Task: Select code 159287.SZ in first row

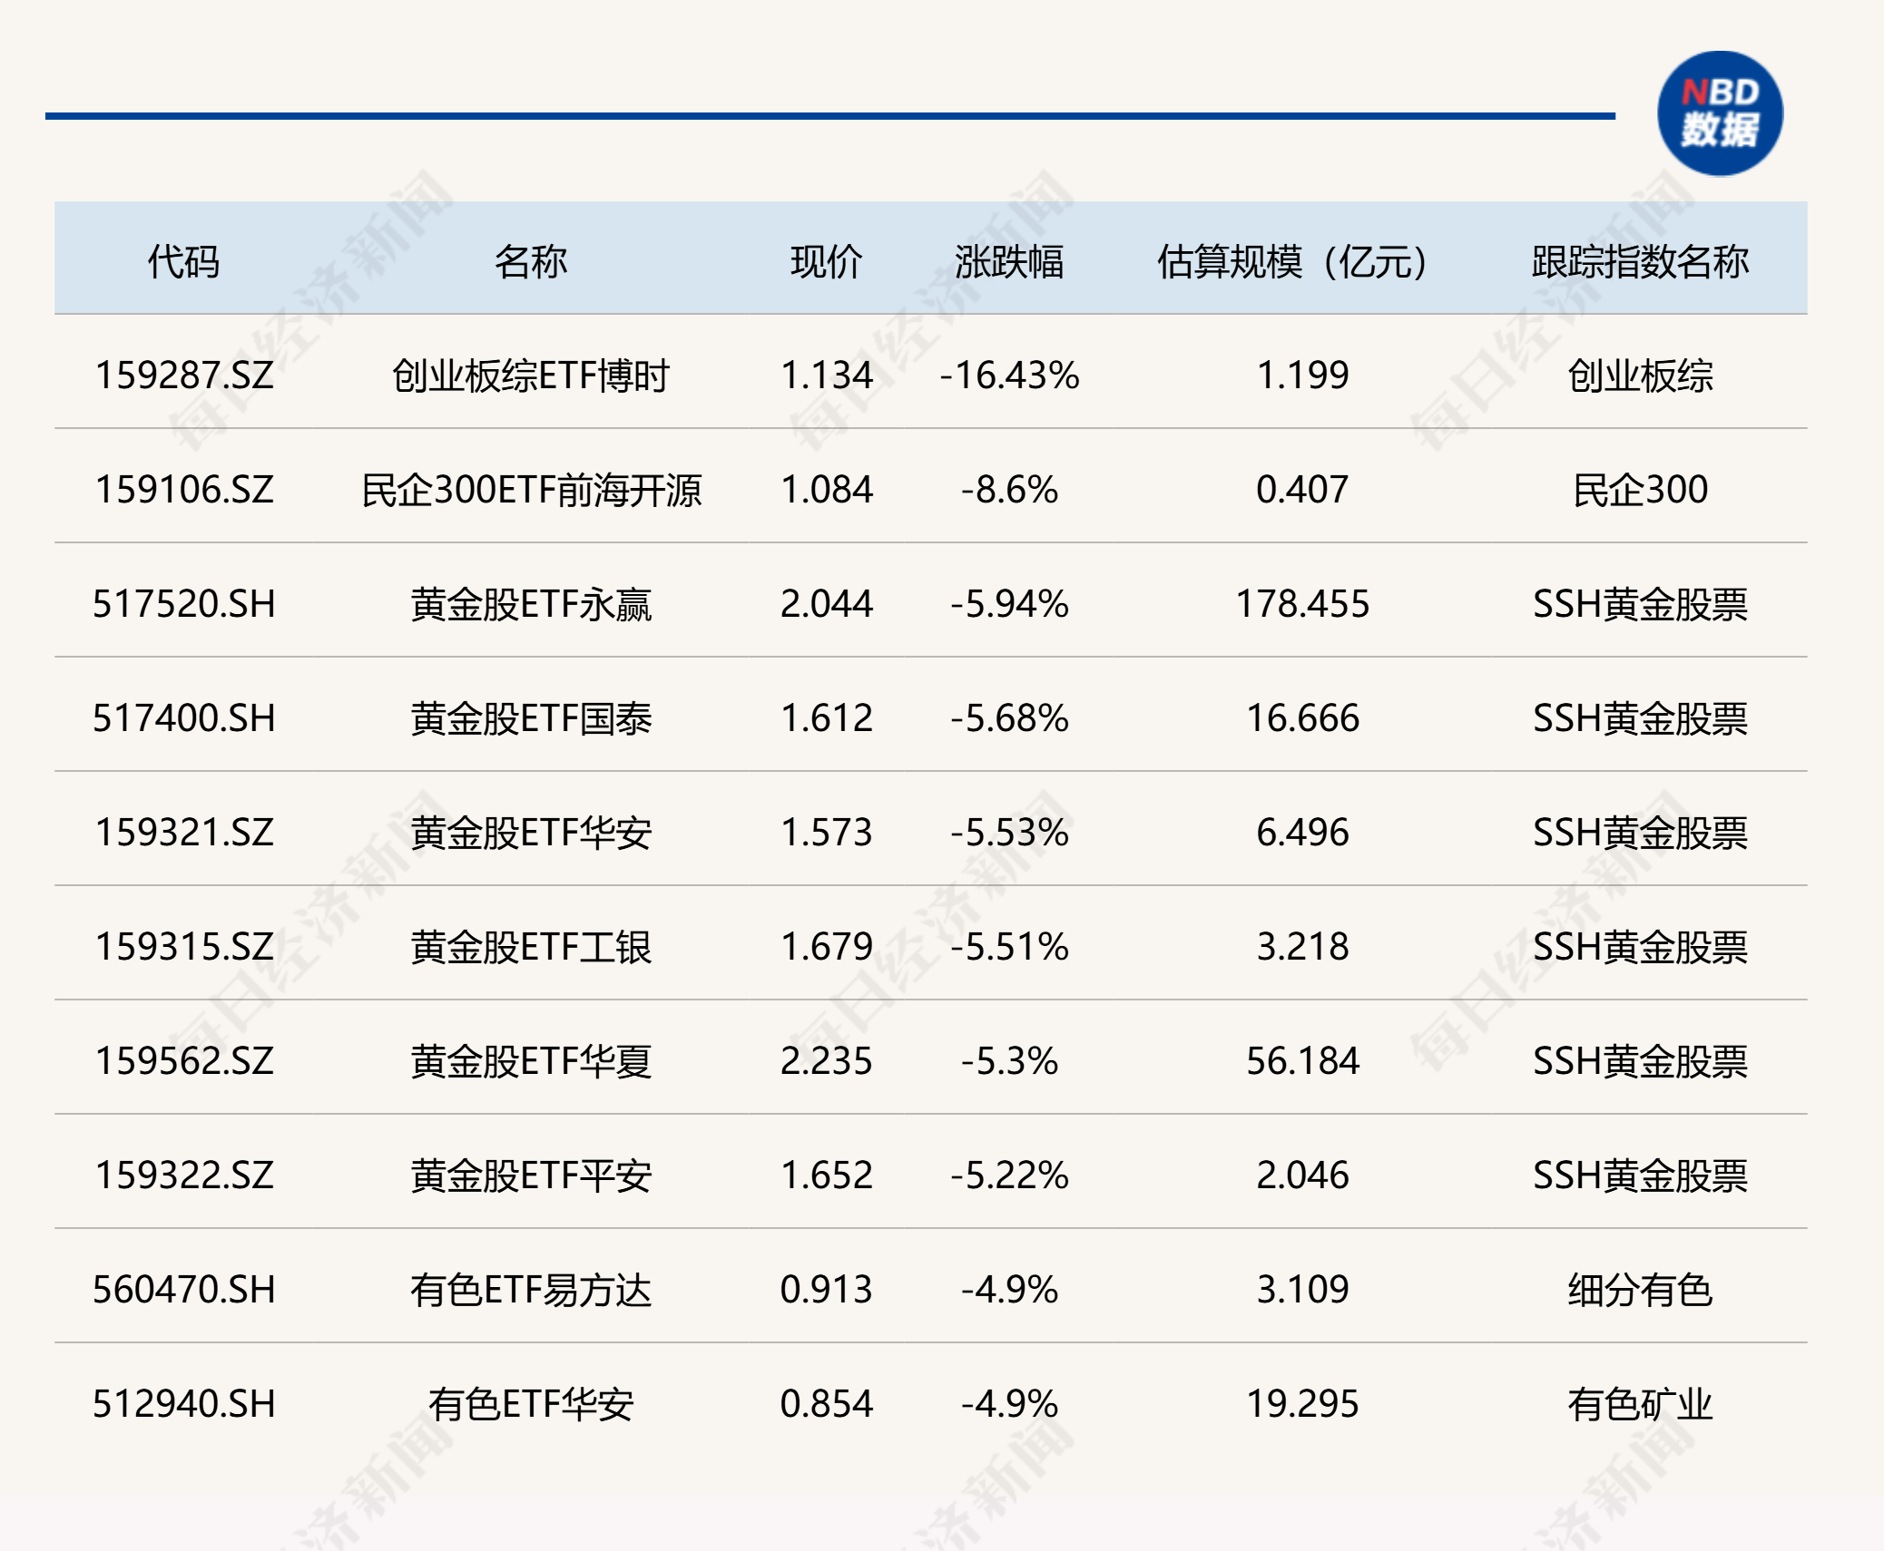Action: click(x=184, y=376)
